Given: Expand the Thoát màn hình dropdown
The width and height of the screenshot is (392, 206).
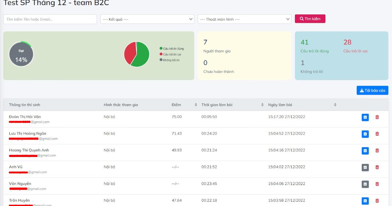Looking at the screenshot, I should click(243, 19).
